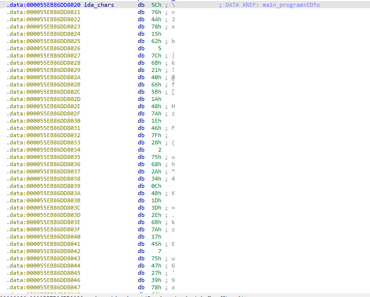Click the 48h hex value
Viewport: 370px width, 297px height.
coord(157,106)
